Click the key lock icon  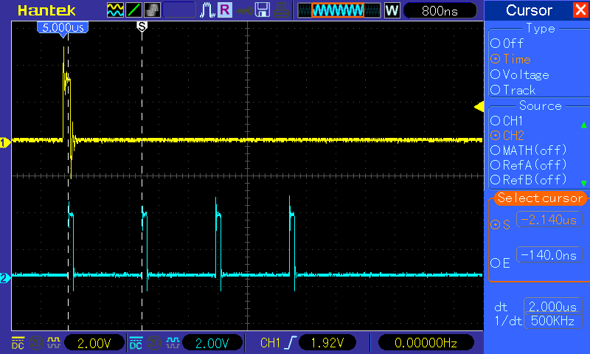pos(244,11)
